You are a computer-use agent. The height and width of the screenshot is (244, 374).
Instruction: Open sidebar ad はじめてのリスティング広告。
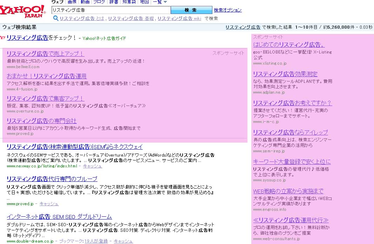tap(289, 45)
